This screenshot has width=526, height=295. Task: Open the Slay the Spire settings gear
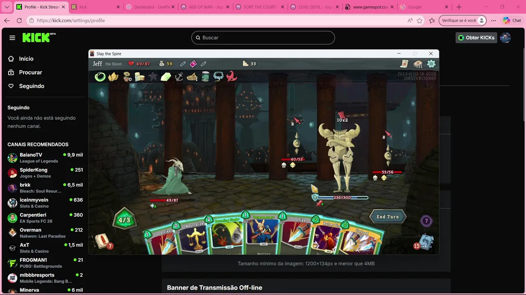431,64
